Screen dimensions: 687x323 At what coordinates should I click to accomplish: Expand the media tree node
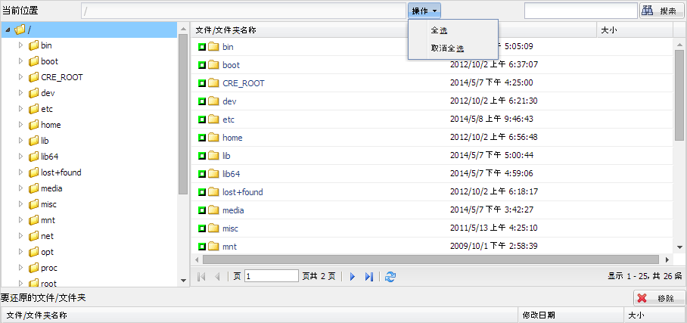pyautogui.click(x=20, y=188)
